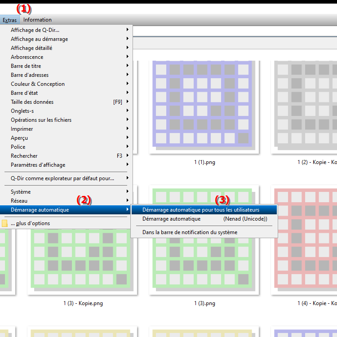Open the Système submenu
The image size is (337, 337).
pyautogui.click(x=66, y=192)
